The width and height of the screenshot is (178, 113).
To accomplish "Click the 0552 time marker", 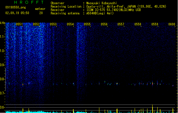I will 36,24.
